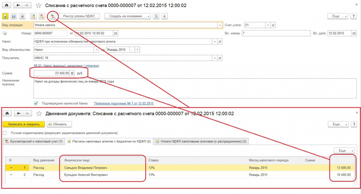Click the Обновить button
361x194 pixels.
(59, 124)
